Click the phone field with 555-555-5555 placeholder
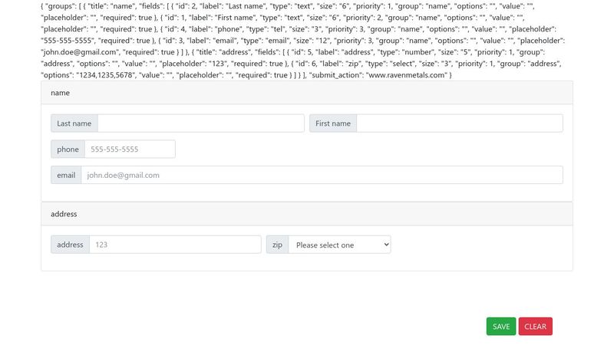 pyautogui.click(x=129, y=149)
